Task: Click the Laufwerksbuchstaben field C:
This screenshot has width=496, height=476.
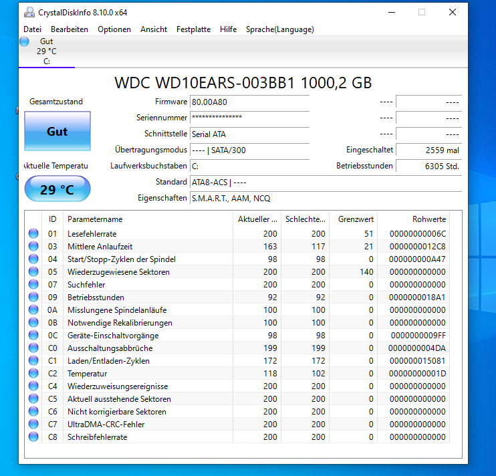Action: pos(249,166)
